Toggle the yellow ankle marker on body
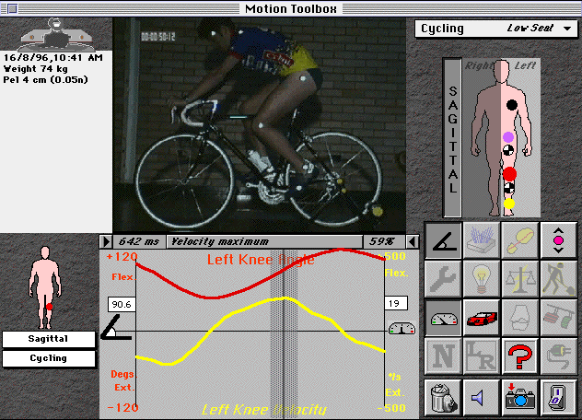 [509, 204]
